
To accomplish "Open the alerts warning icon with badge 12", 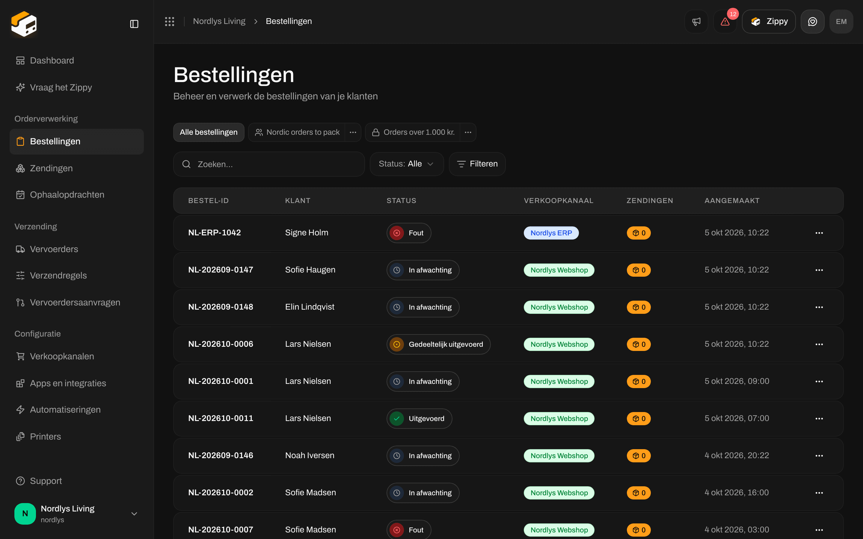I will 725,21.
